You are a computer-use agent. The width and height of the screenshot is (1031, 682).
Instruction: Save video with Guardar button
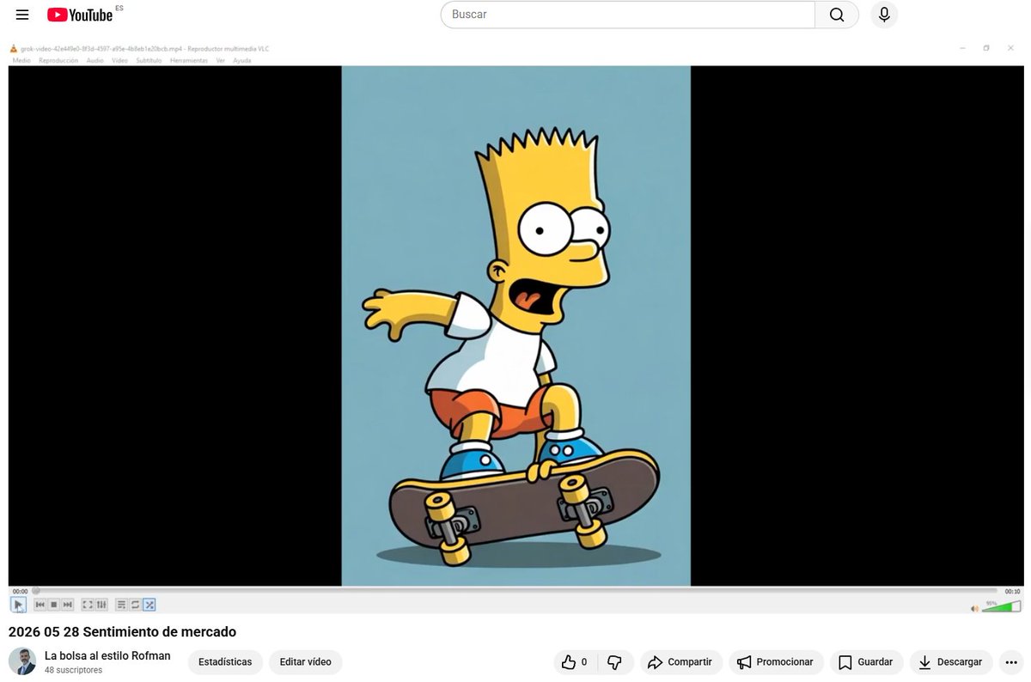tap(866, 662)
